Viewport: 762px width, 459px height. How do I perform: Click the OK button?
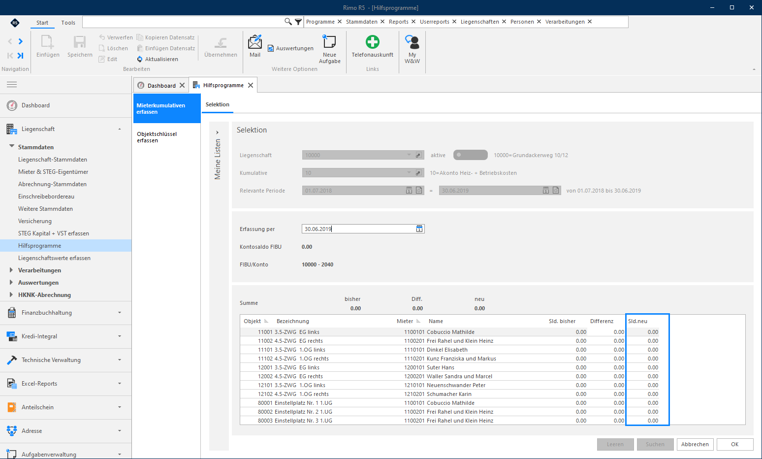click(735, 444)
